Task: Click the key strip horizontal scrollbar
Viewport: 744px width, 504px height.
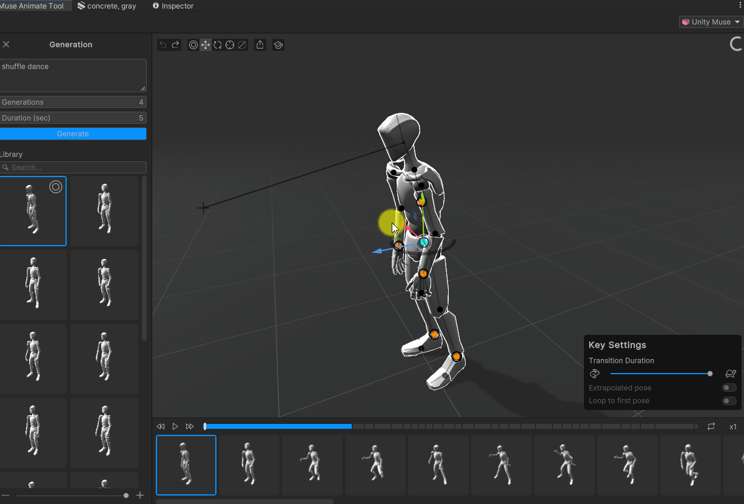Action: (245, 501)
